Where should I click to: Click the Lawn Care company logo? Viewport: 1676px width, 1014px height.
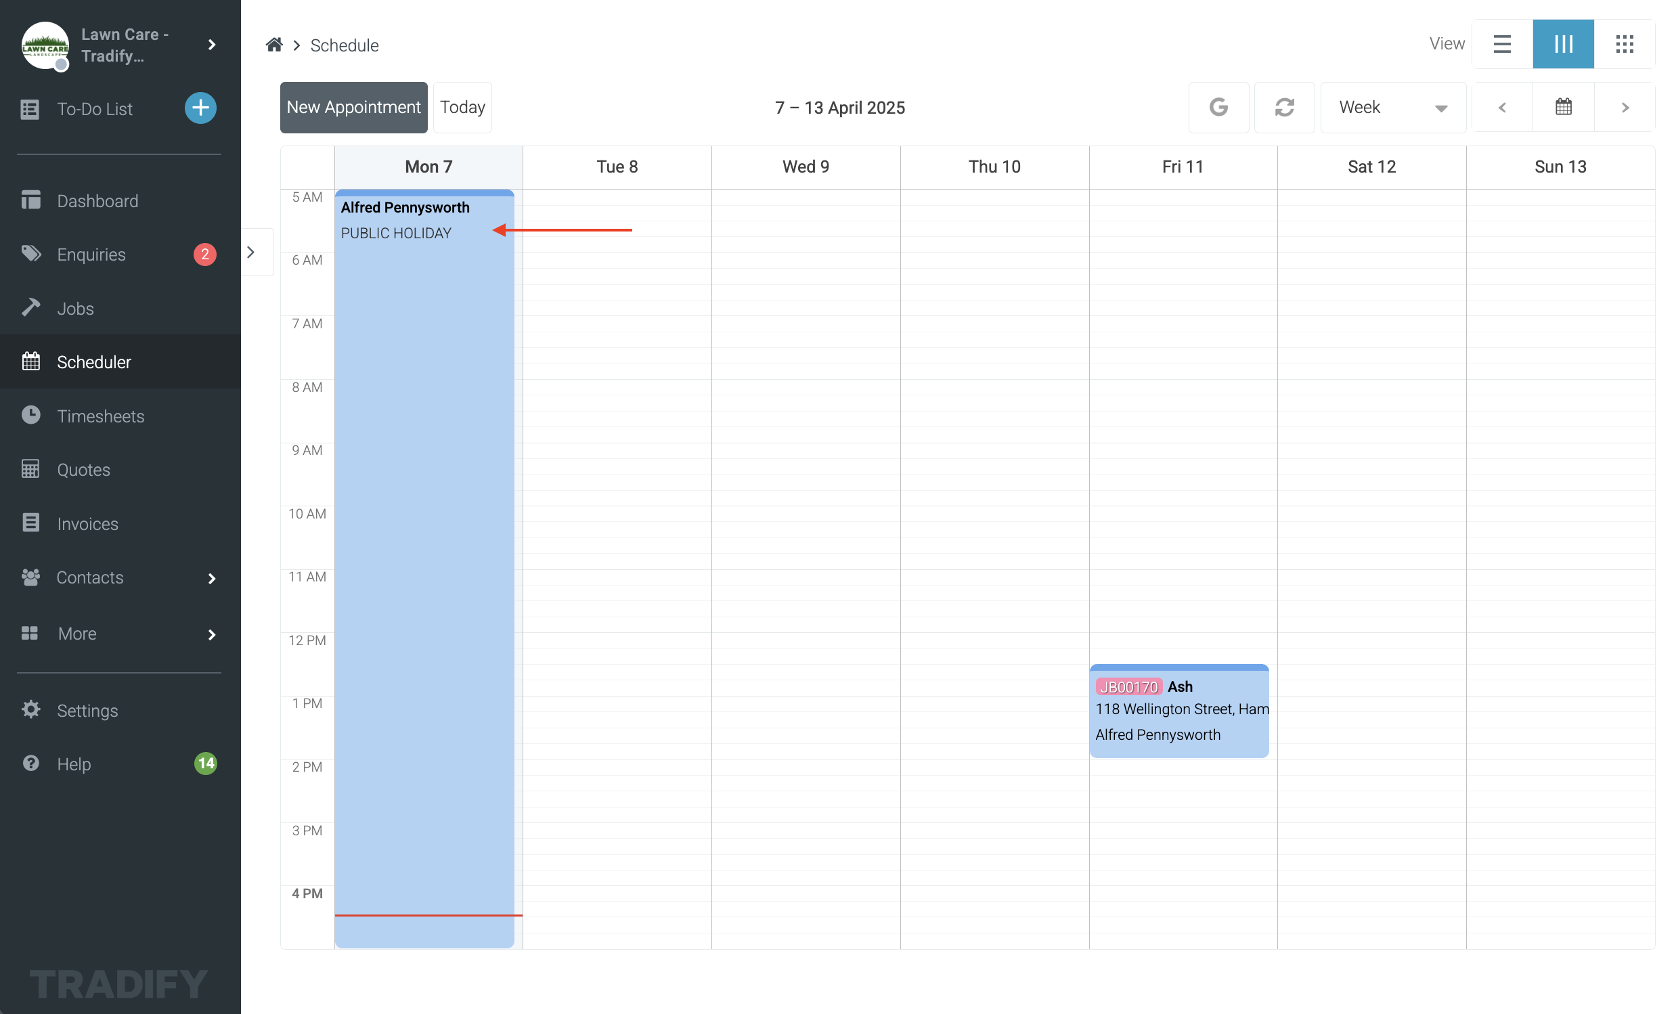[x=45, y=45]
